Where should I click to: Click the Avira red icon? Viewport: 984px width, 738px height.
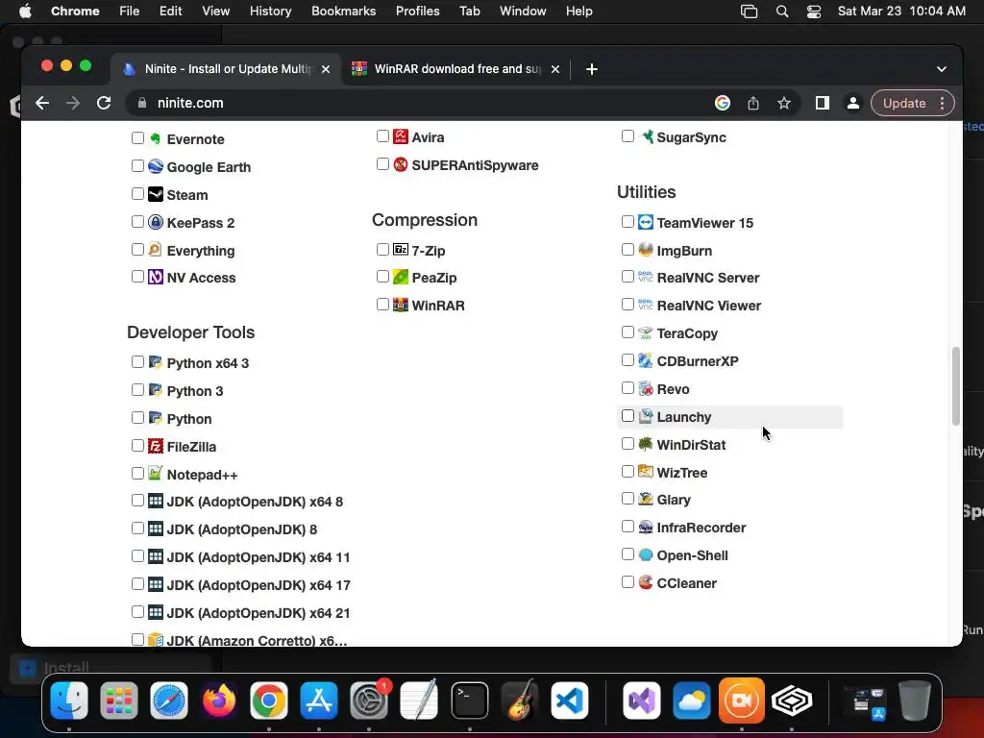click(401, 136)
